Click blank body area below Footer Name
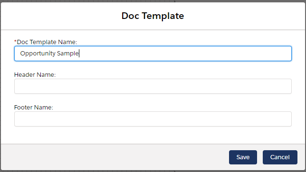This screenshot has width=306, height=172. (x=153, y=135)
